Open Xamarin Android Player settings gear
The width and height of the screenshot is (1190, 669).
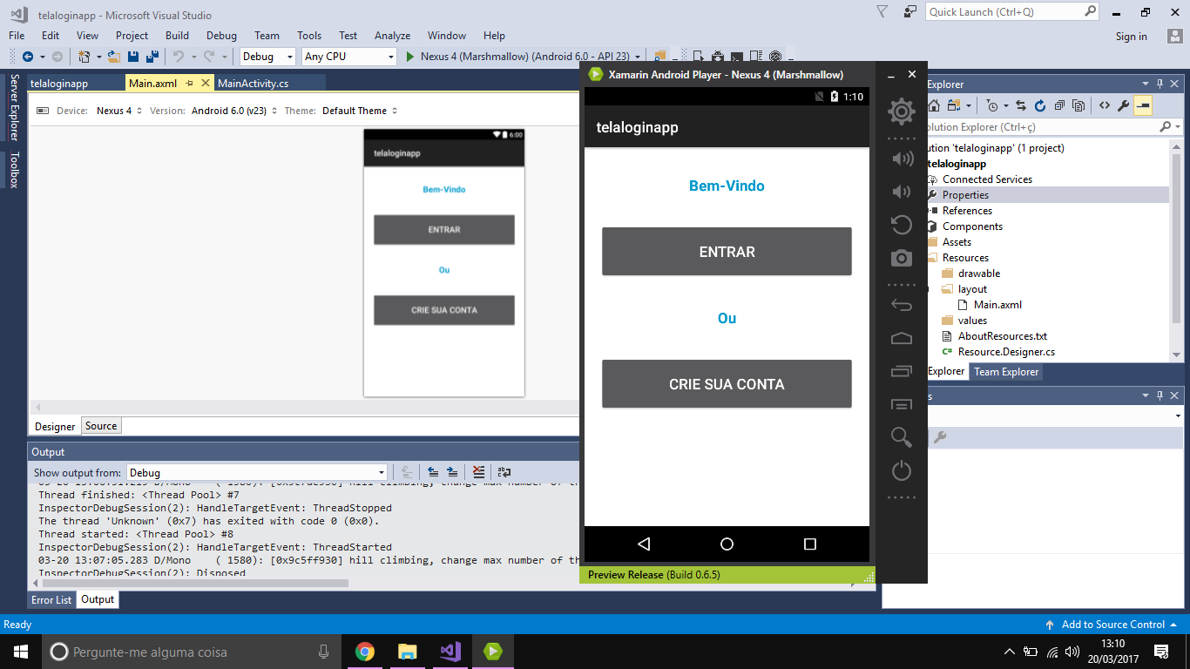[901, 111]
